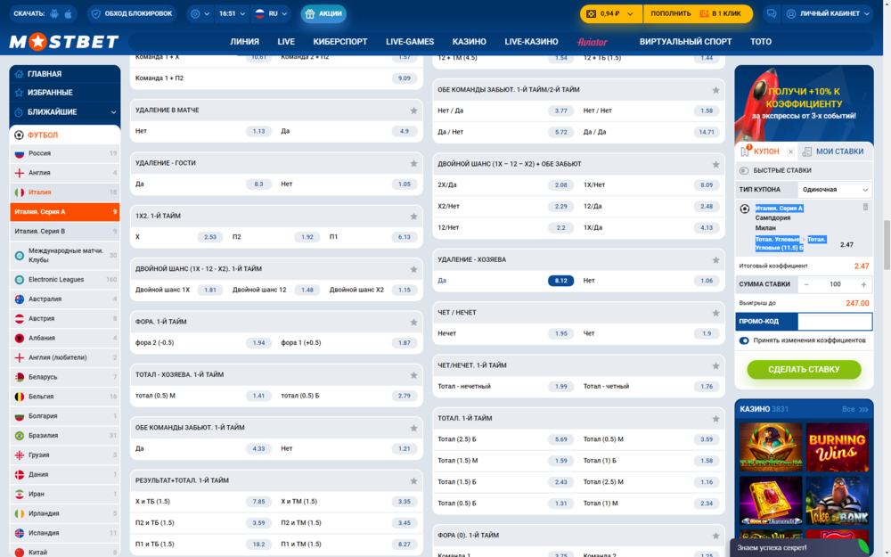Toggle Быстрые ставки switch
Screen dimensions: 891x557
(x=744, y=170)
